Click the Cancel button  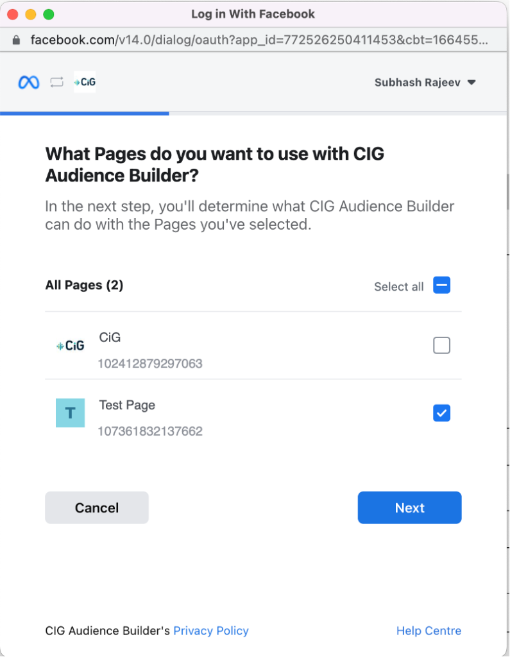97,508
